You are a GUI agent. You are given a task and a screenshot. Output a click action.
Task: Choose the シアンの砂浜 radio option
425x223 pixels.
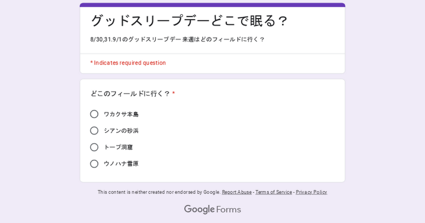[x=94, y=131]
